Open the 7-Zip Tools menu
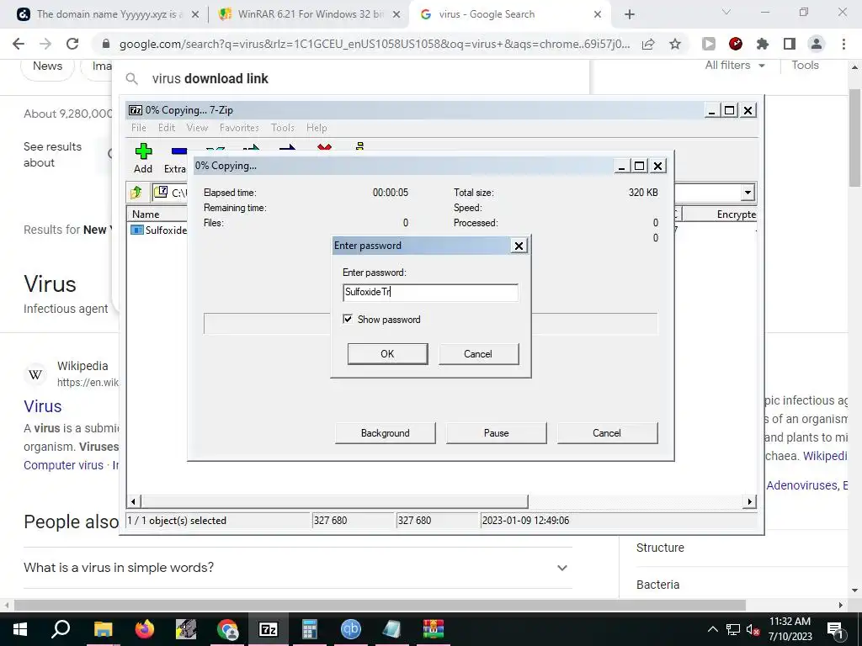The height and width of the screenshot is (646, 862). pyautogui.click(x=283, y=128)
